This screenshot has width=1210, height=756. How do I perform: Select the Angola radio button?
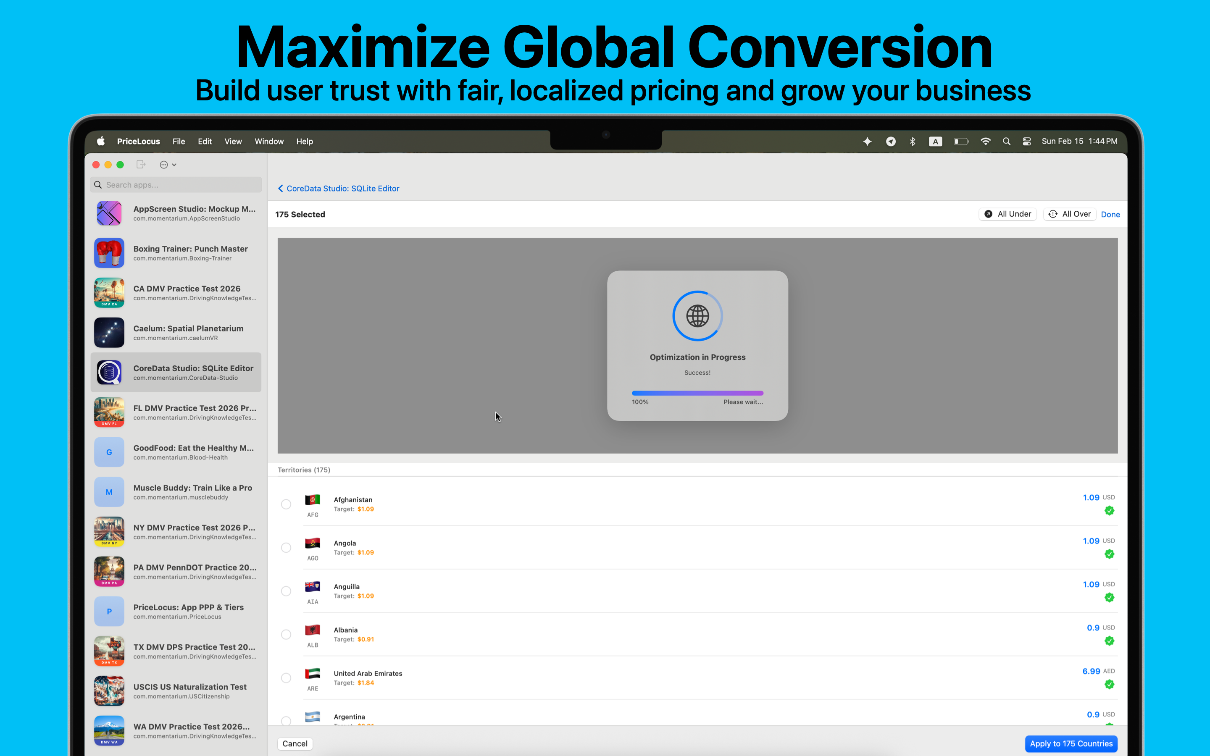[286, 548]
